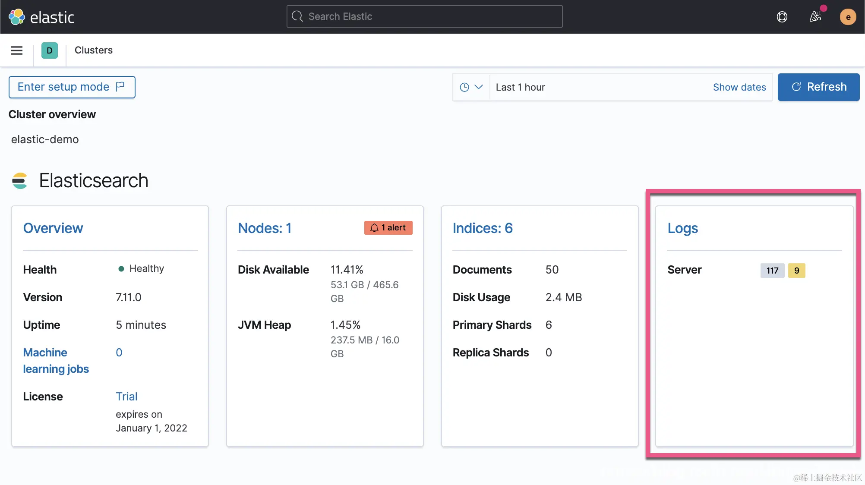The image size is (865, 485).
Task: Open the Overview card heading link
Action: (53, 228)
